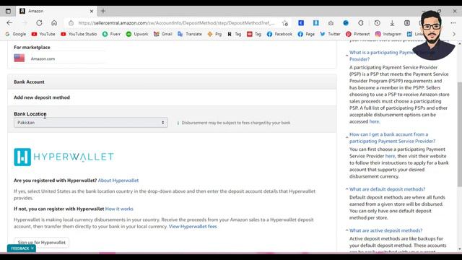The width and height of the screenshot is (462, 260).
Task: Dismiss the FEEDBACK tab with its X
Action: (x=32, y=248)
